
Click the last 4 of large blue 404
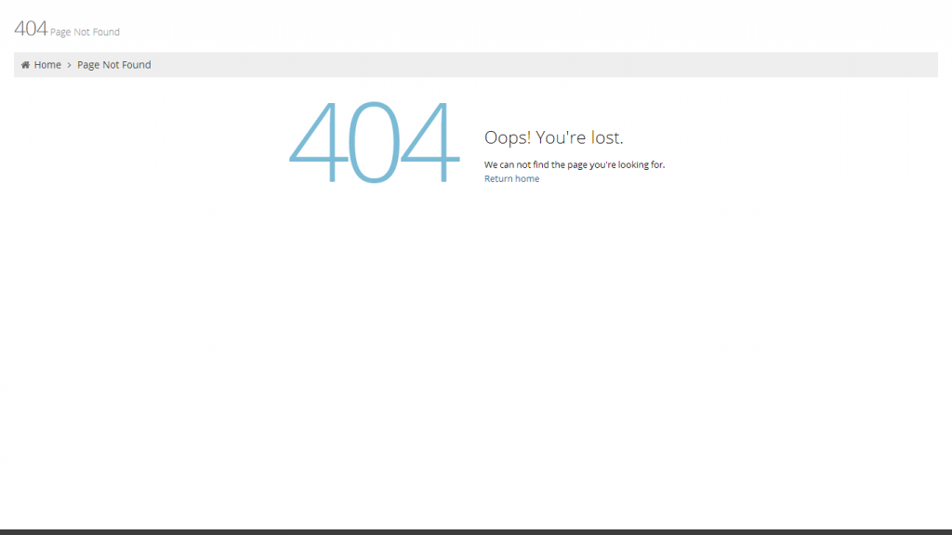[430, 141]
